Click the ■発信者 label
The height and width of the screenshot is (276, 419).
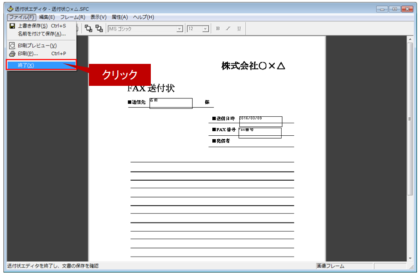221,141
